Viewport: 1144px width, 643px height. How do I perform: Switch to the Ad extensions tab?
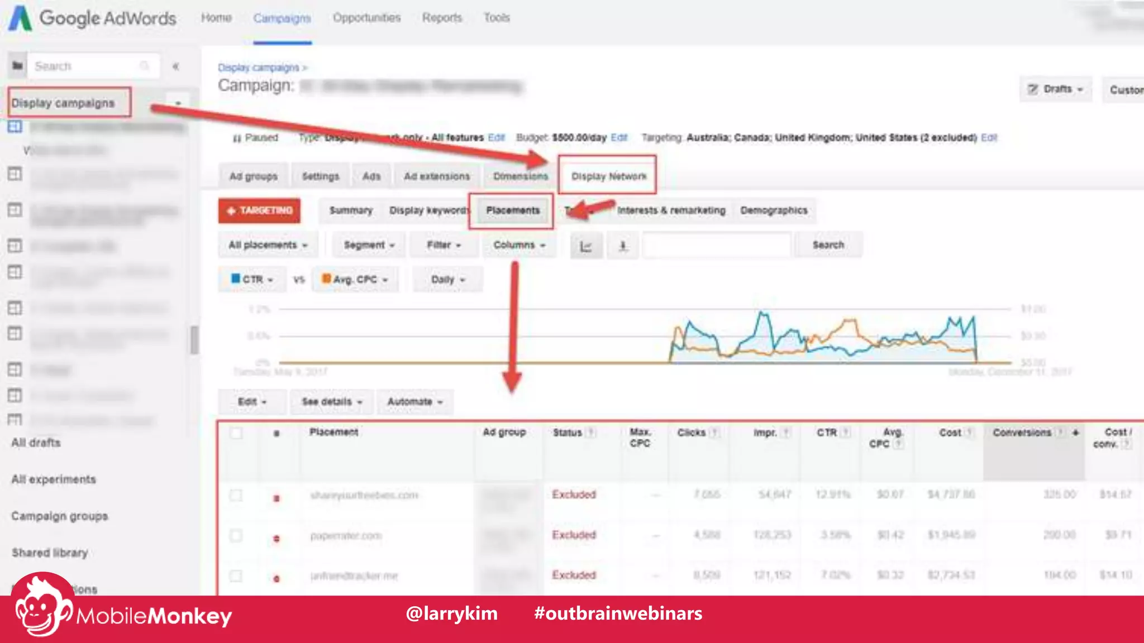point(437,176)
